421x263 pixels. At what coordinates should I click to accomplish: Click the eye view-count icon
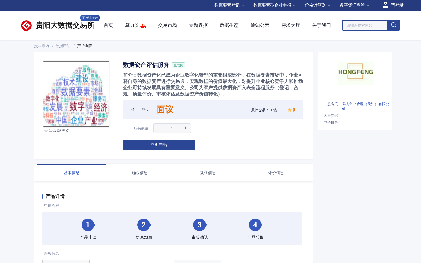pos(46,131)
